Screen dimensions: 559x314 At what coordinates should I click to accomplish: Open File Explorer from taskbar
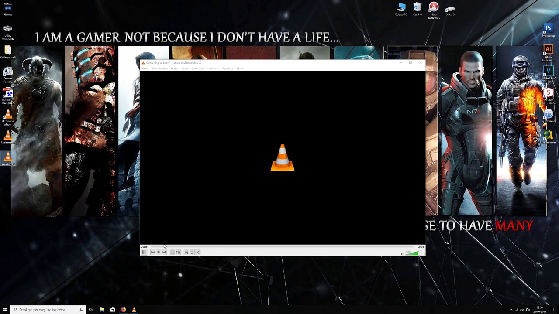[102, 310]
